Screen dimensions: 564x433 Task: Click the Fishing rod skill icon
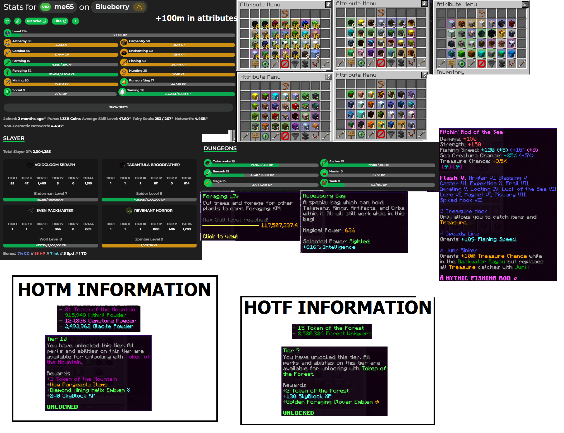(x=124, y=62)
